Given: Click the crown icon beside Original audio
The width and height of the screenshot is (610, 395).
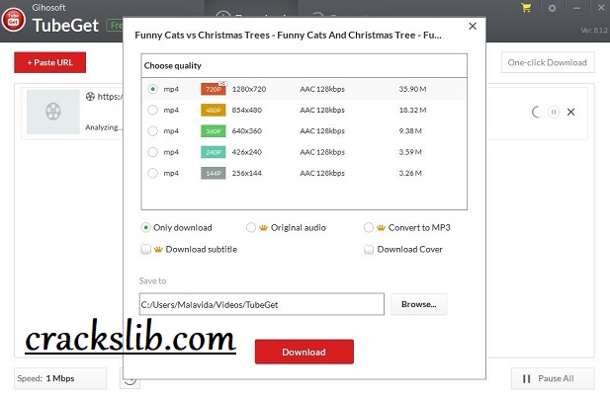Looking at the screenshot, I should (263, 227).
